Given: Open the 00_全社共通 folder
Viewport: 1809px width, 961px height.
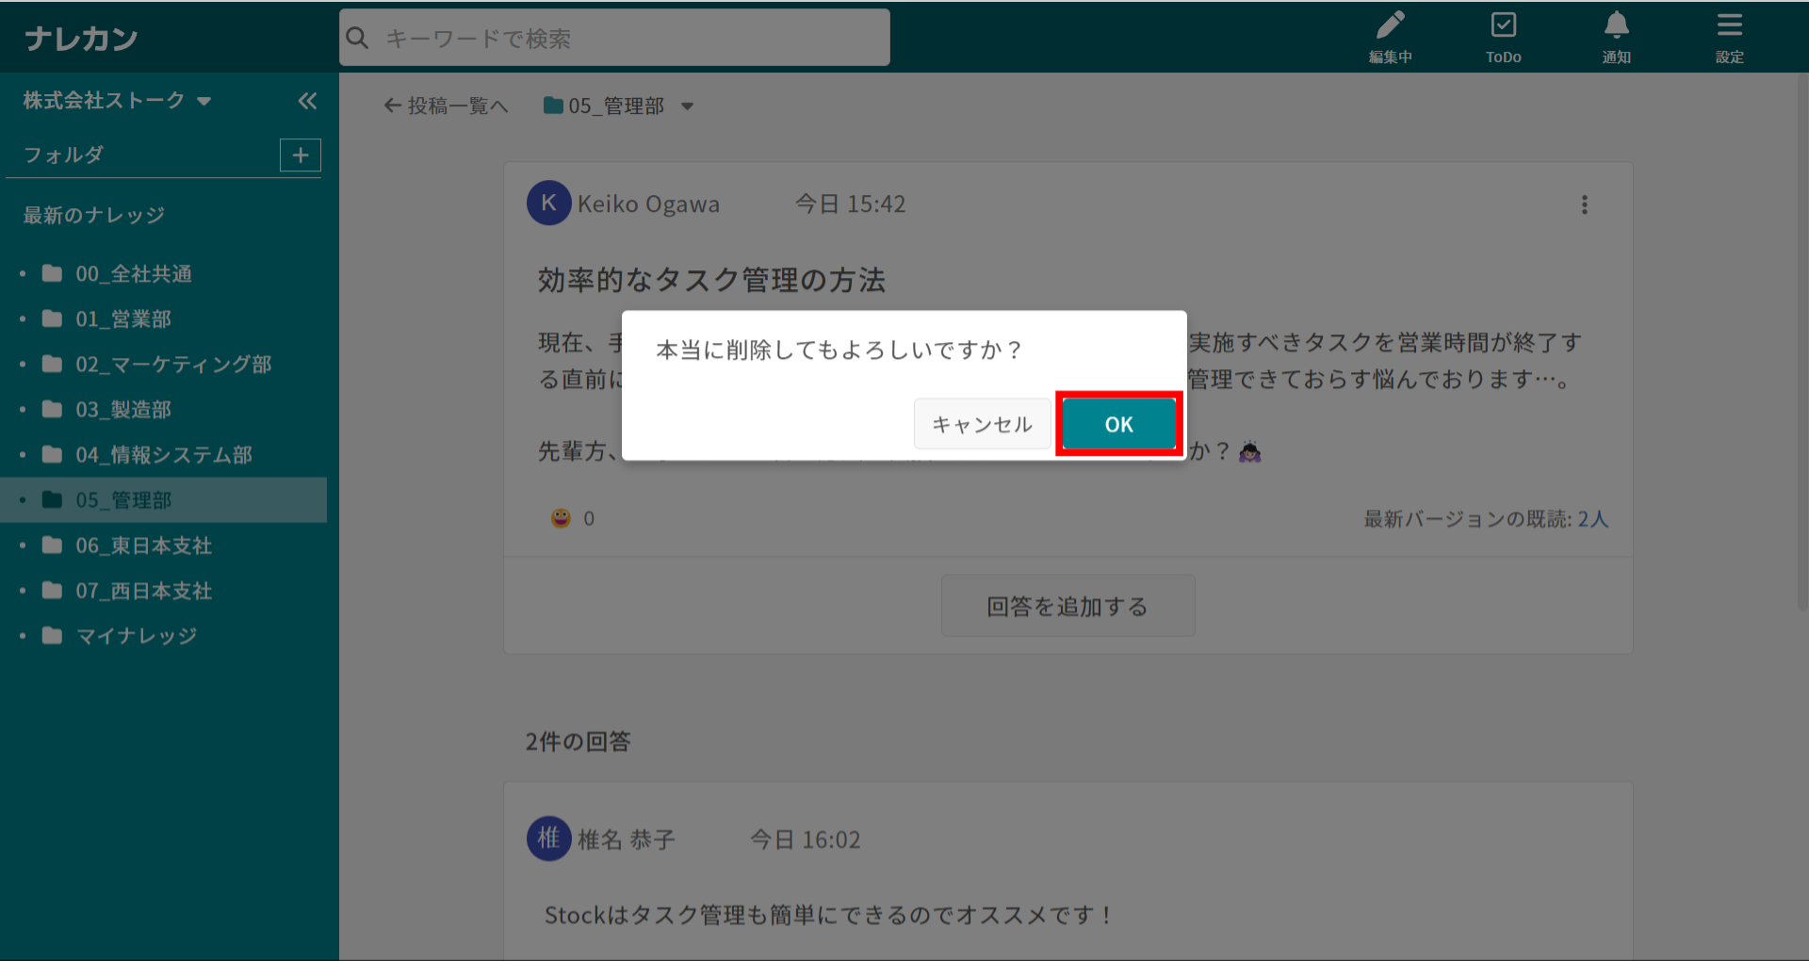Looking at the screenshot, I should 134,274.
